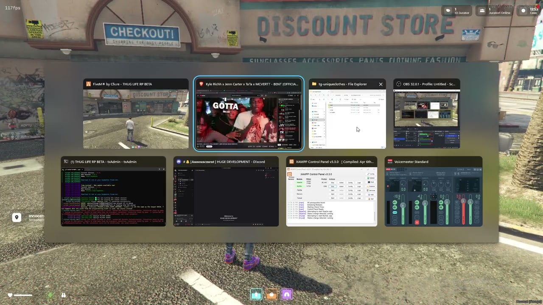Image resolution: width=543 pixels, height=305 pixels.
Task: Click the Voicemeeter icon in switcher title
Action: coord(390,161)
